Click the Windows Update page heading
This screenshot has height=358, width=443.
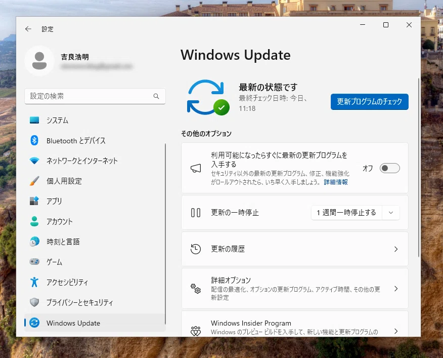coord(236,55)
